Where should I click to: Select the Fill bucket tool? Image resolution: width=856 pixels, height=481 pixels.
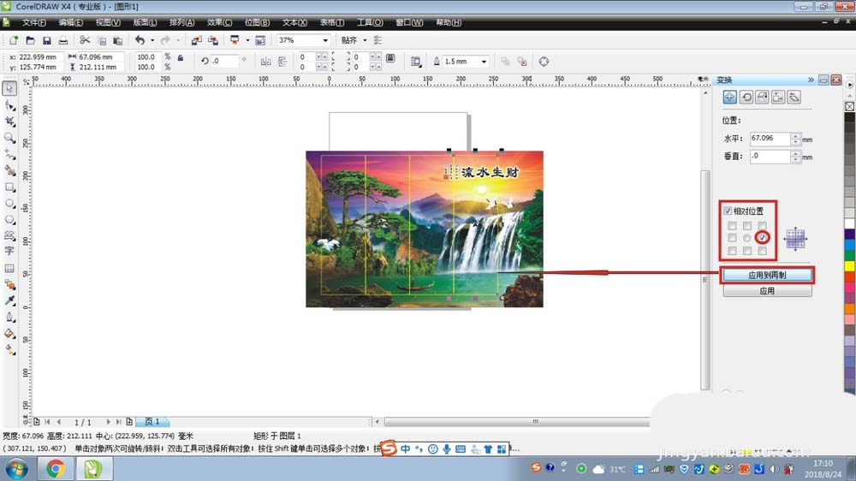[x=9, y=334]
